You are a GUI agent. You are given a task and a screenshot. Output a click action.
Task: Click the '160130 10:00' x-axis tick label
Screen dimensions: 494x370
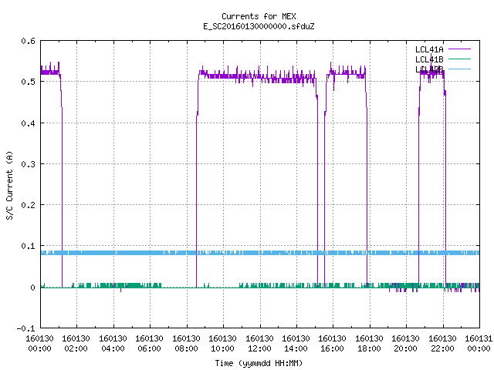[x=223, y=344]
